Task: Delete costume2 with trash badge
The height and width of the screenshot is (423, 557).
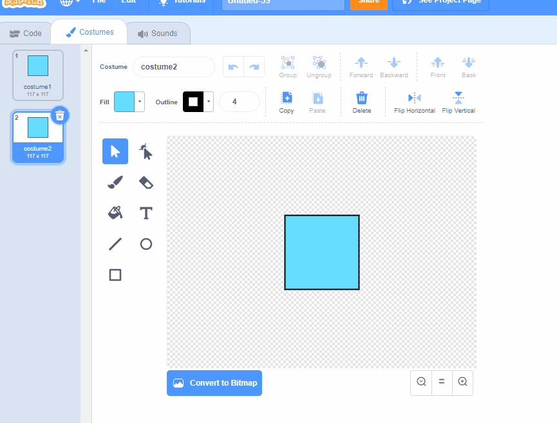Action: coord(60,115)
